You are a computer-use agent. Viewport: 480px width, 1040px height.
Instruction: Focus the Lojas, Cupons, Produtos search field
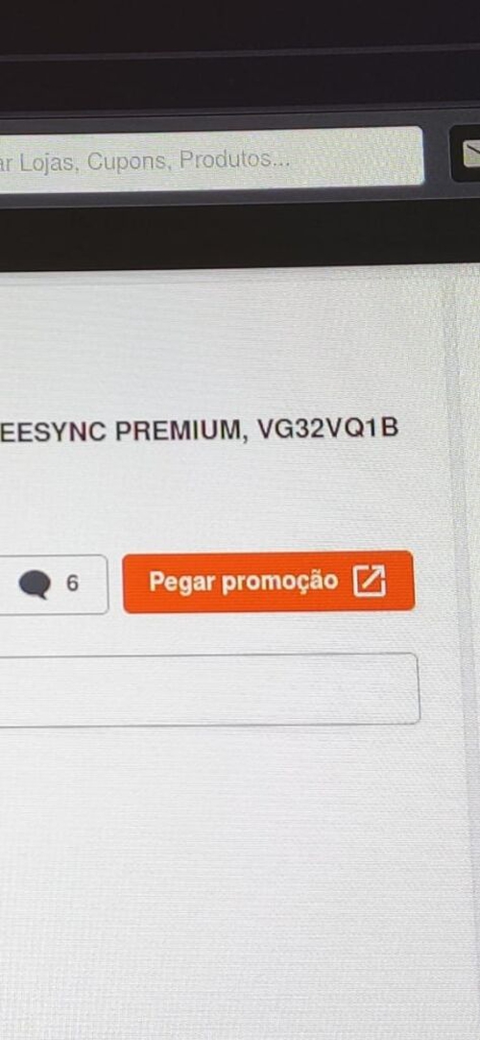point(210,158)
